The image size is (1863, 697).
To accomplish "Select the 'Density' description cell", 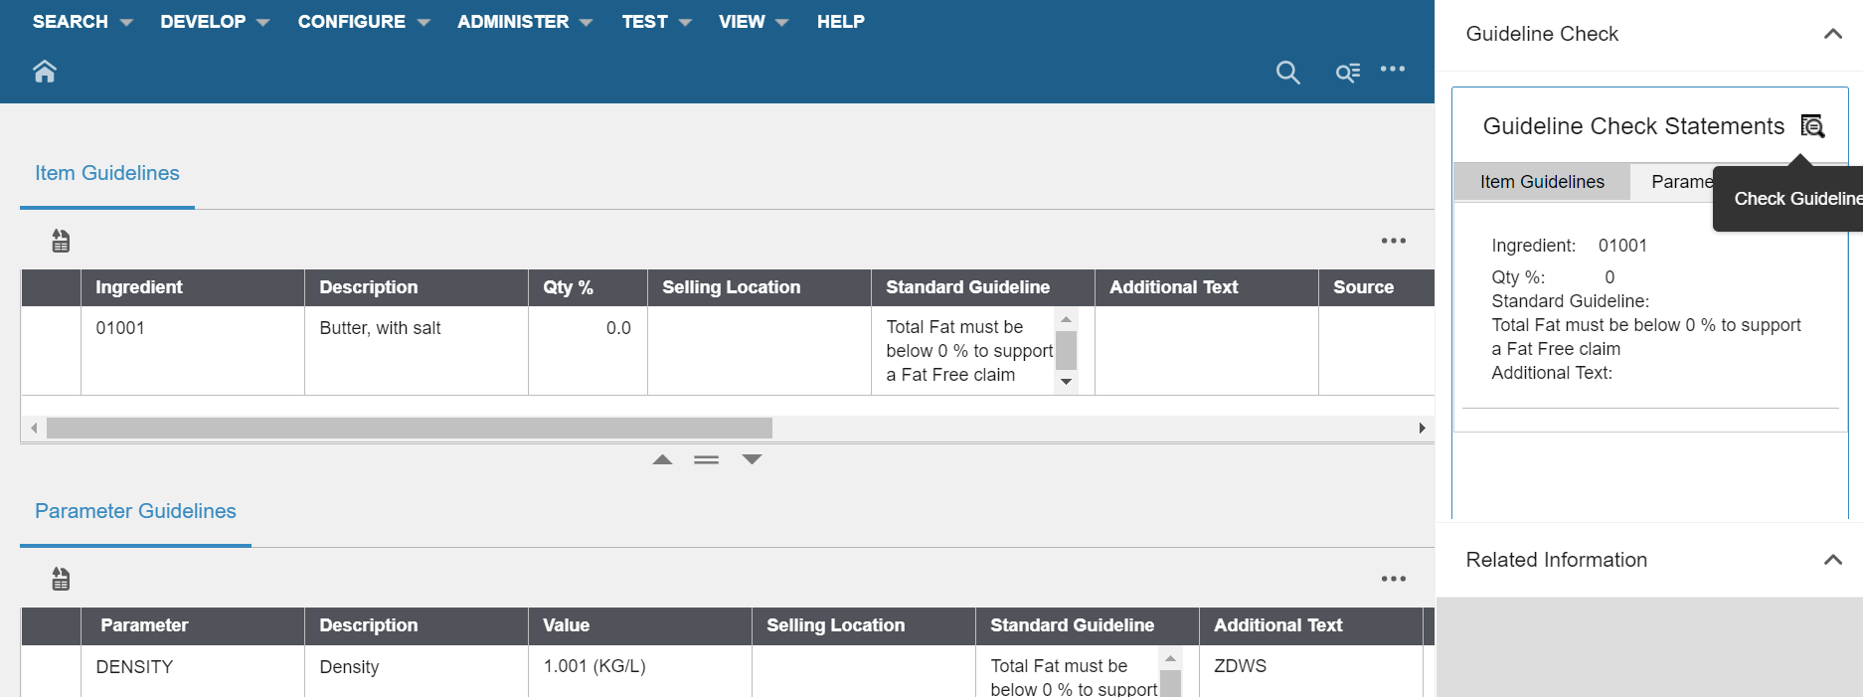I will (x=417, y=671).
